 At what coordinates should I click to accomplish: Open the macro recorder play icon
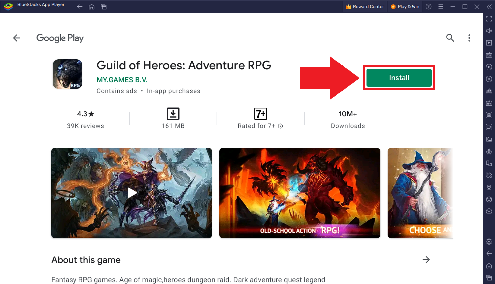[x=489, y=67]
